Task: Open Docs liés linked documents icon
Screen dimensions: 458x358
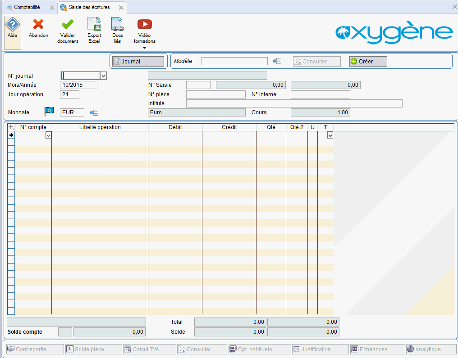Action: pos(117,24)
